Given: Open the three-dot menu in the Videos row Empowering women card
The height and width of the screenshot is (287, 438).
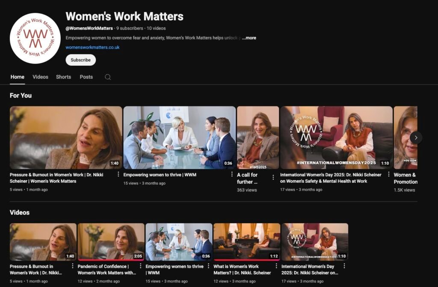Looking at the screenshot, I should 208,266.
